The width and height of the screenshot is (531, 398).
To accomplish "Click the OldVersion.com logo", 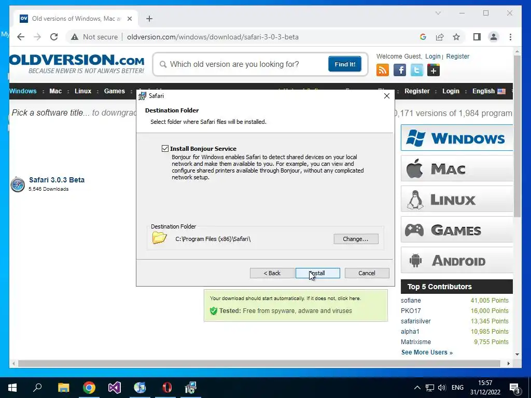I will click(x=77, y=63).
